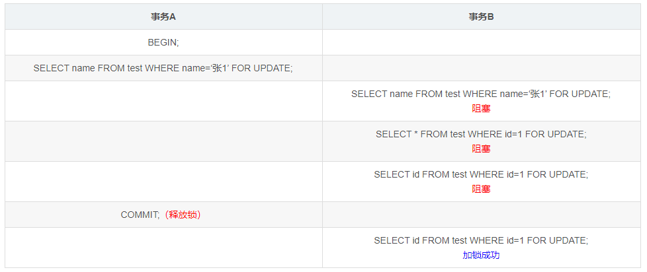Click the red 阻塞 label under SELECT name

[x=481, y=109]
